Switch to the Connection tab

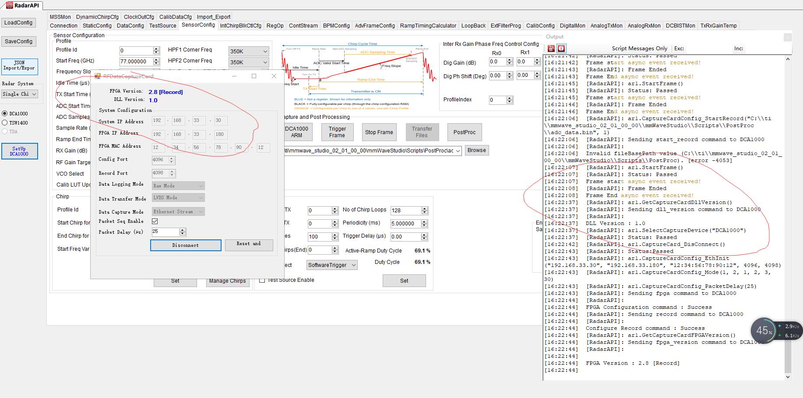click(63, 26)
